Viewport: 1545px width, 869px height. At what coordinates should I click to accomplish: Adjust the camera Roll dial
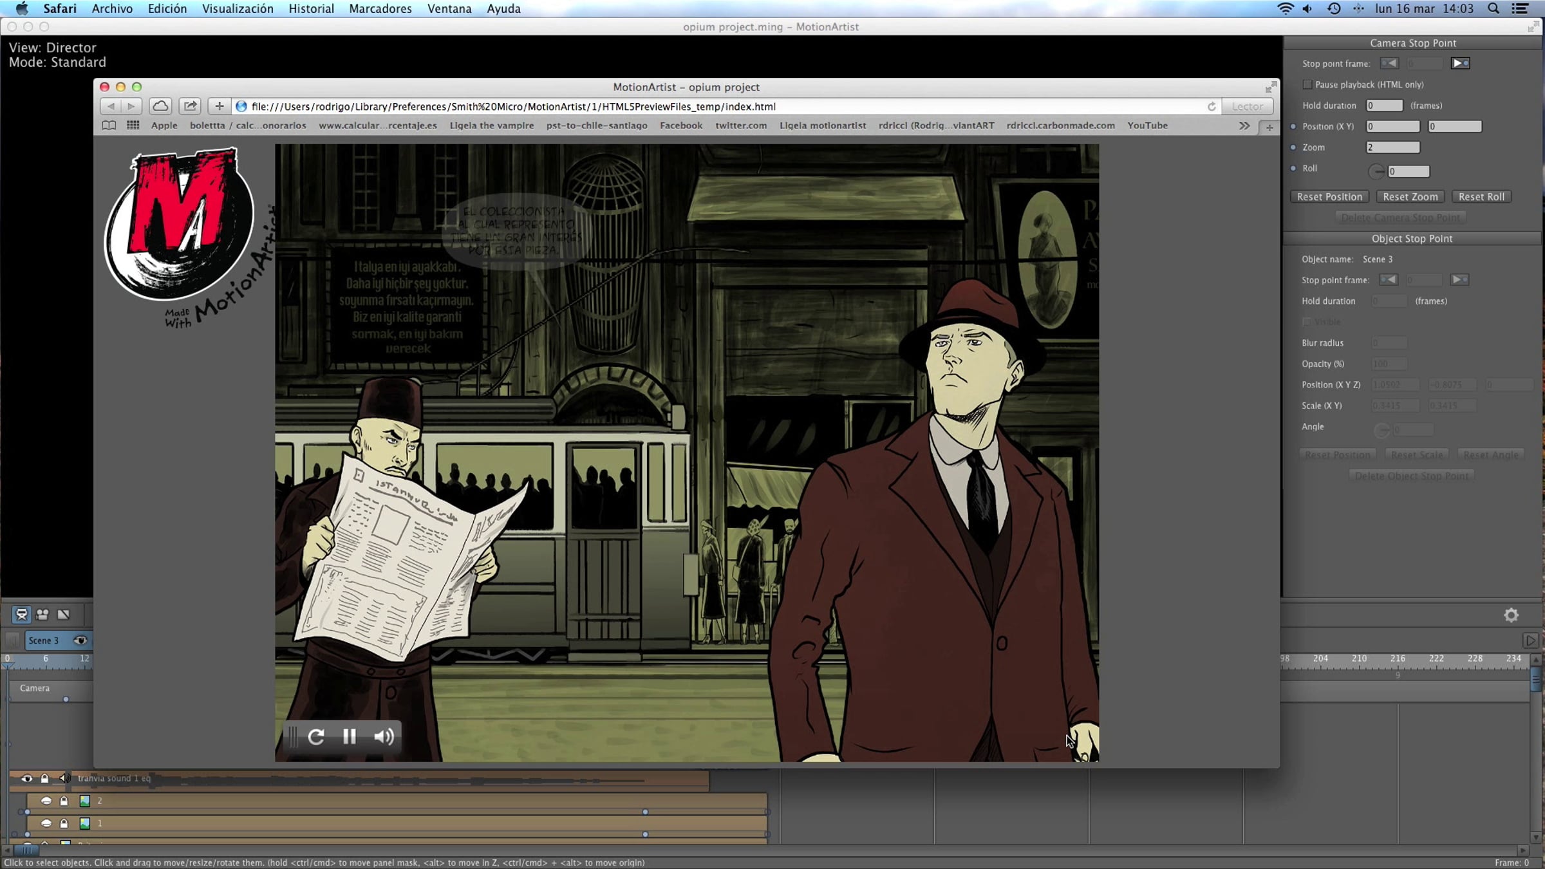[x=1376, y=171]
